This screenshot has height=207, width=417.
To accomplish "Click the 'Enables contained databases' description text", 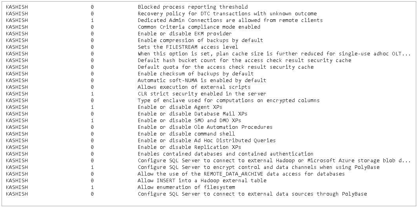I will tap(225, 154).
